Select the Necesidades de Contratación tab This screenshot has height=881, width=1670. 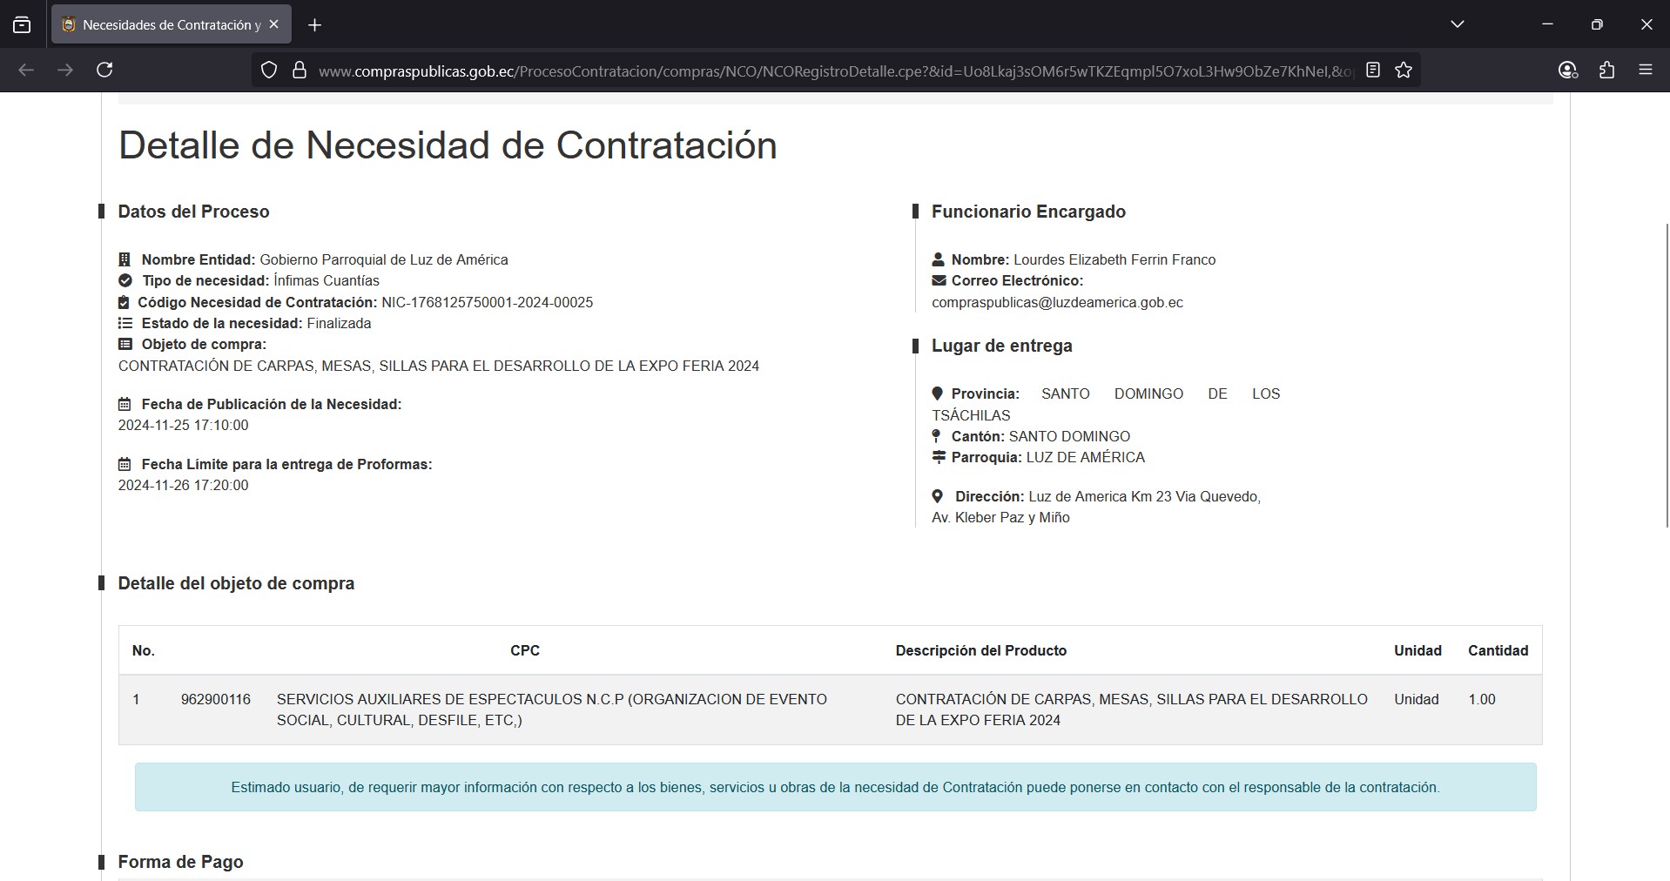(172, 24)
